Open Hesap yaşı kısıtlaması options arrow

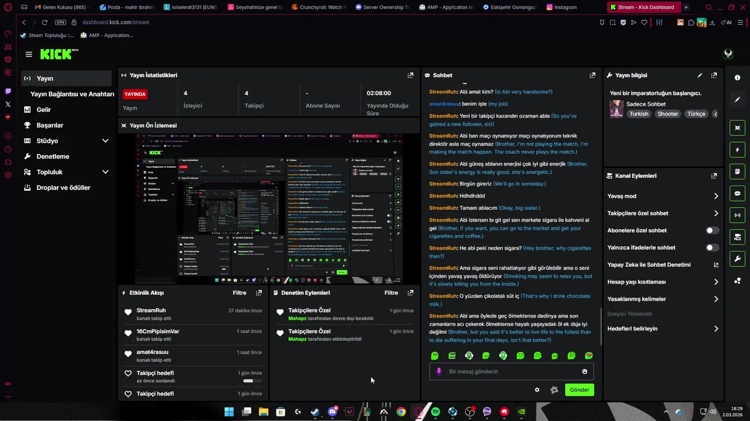tap(716, 282)
